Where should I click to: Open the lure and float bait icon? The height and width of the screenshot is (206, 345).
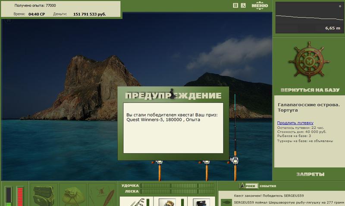(x=103, y=196)
